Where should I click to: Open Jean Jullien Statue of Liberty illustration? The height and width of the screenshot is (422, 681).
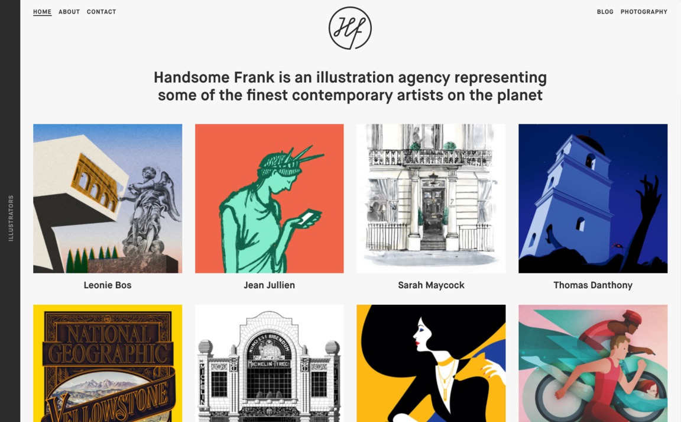coord(270,198)
